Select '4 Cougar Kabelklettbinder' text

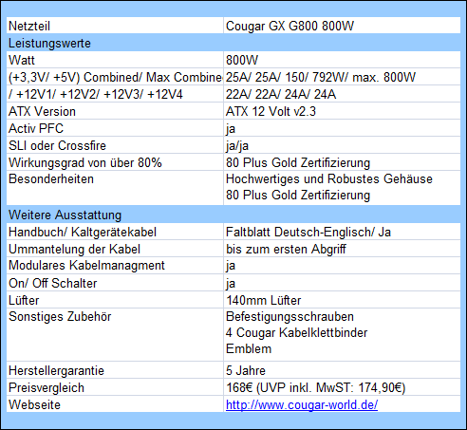point(296,332)
